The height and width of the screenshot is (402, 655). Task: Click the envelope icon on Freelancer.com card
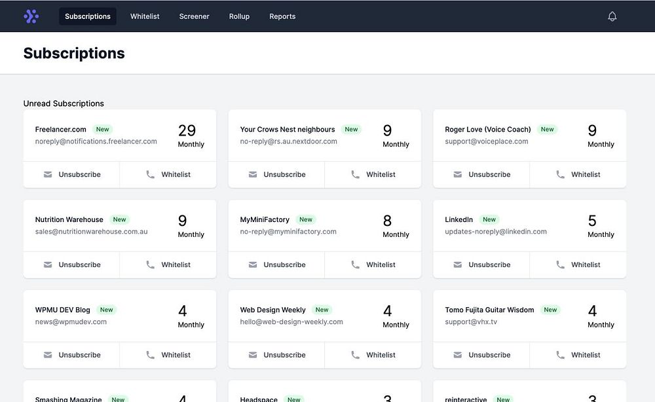[48, 175]
